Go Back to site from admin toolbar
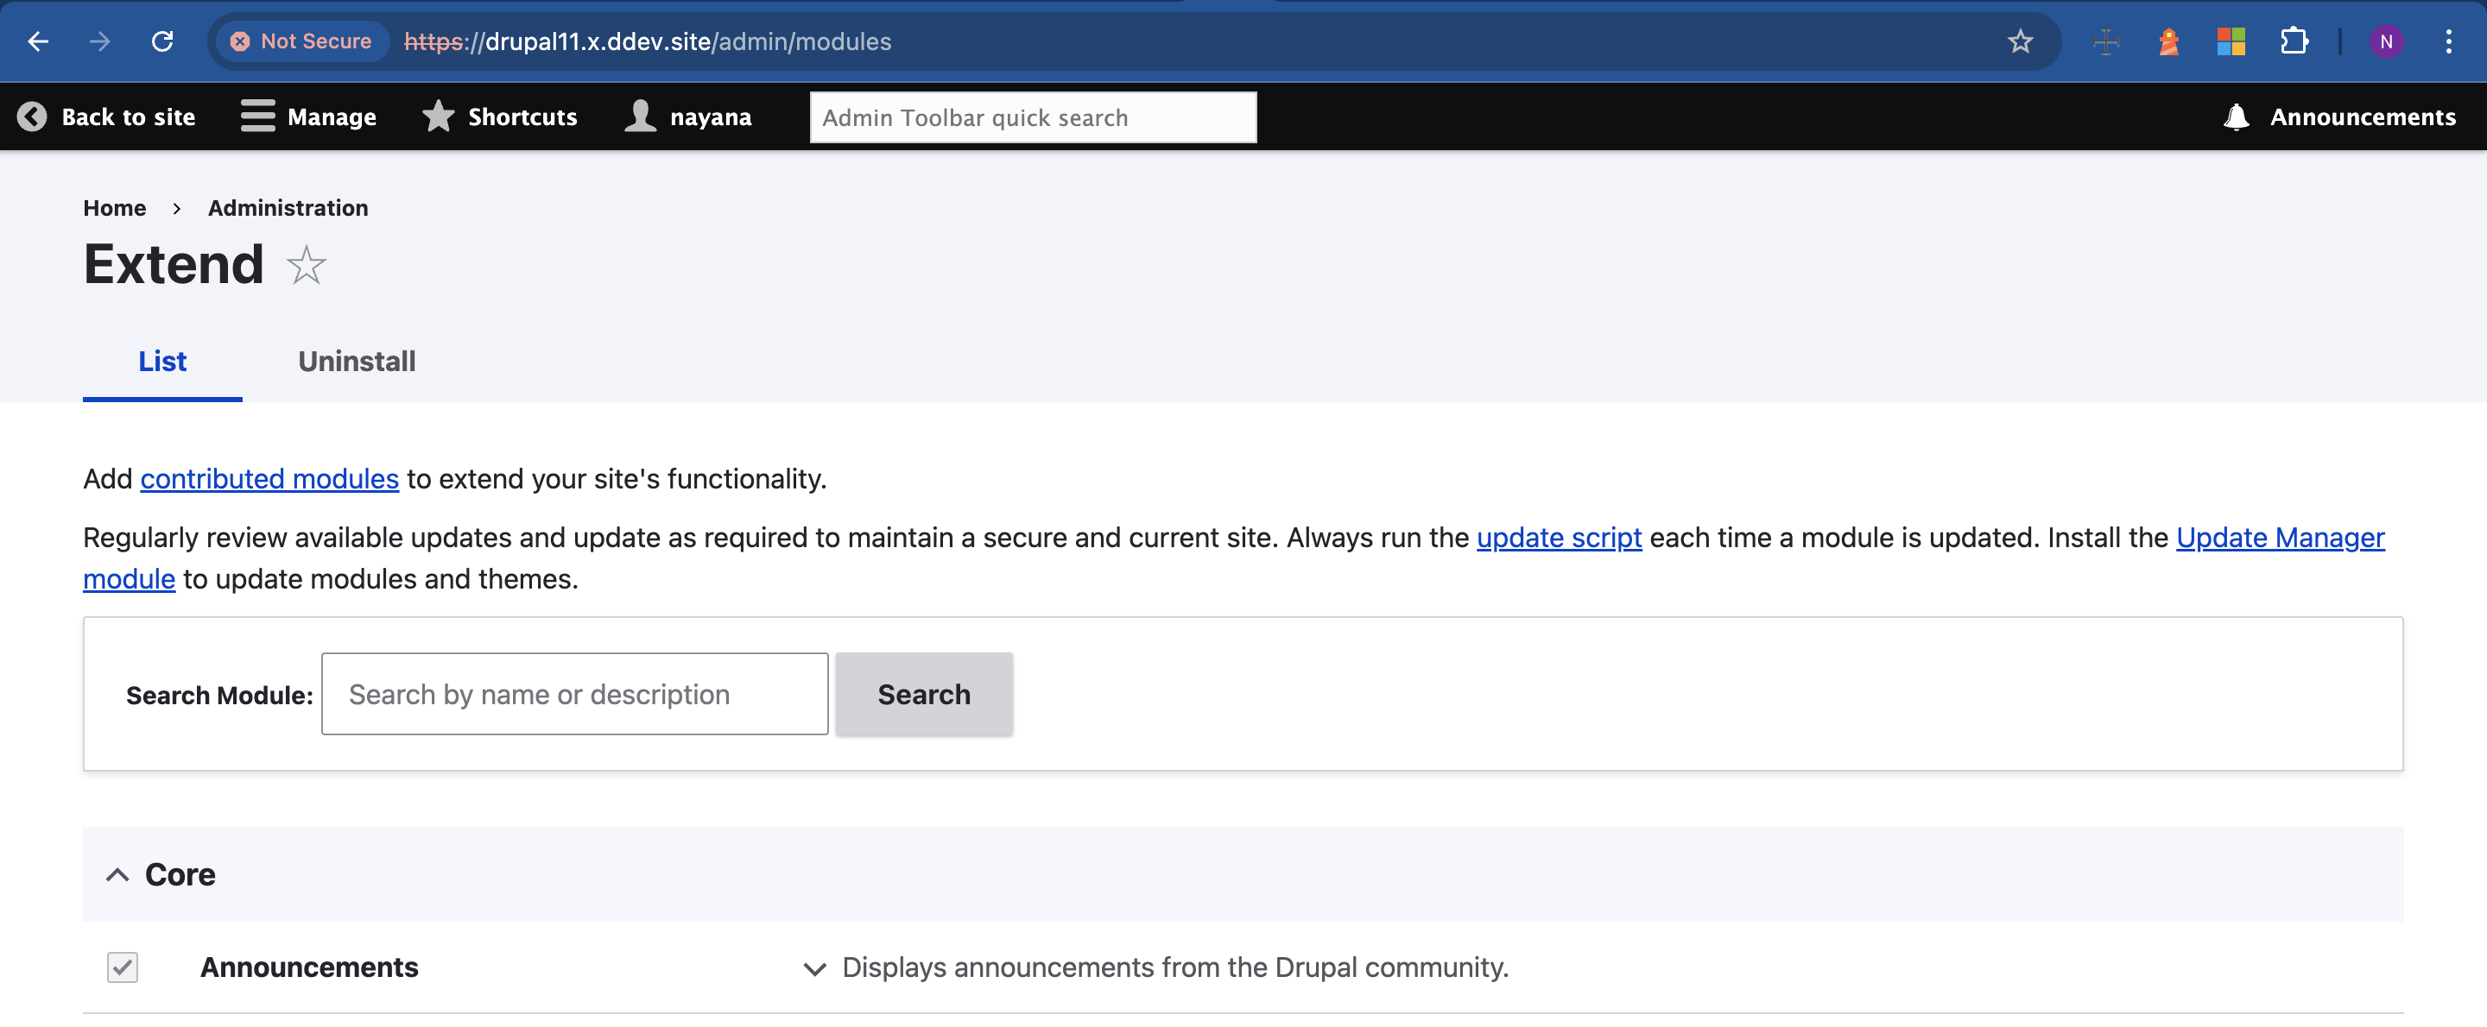This screenshot has height=1027, width=2487. click(106, 117)
